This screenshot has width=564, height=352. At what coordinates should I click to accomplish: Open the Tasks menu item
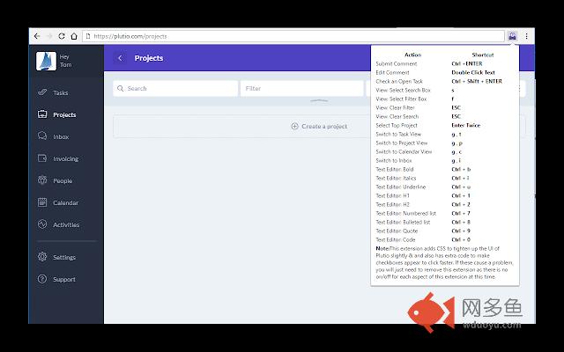pos(61,93)
